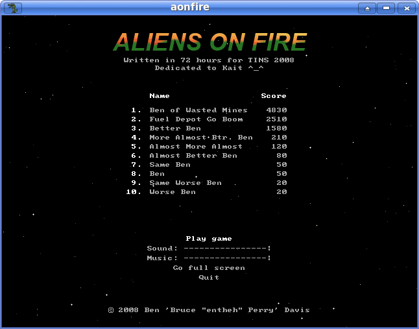This screenshot has width=419, height=329.
Task: Click the Almost More Almost entry
Action: (x=196, y=147)
